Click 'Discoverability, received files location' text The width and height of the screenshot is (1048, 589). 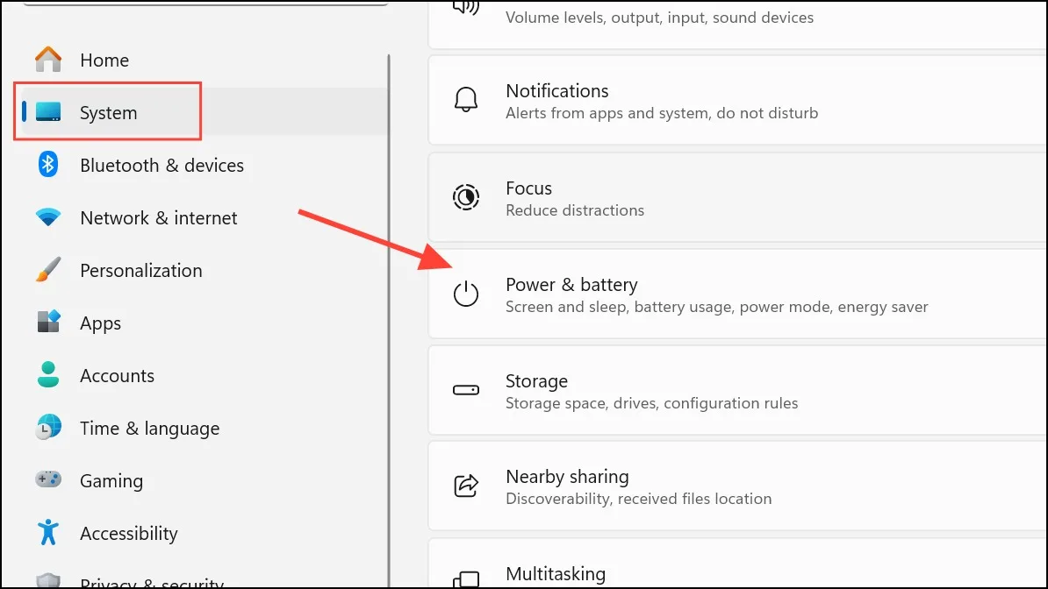click(x=638, y=499)
